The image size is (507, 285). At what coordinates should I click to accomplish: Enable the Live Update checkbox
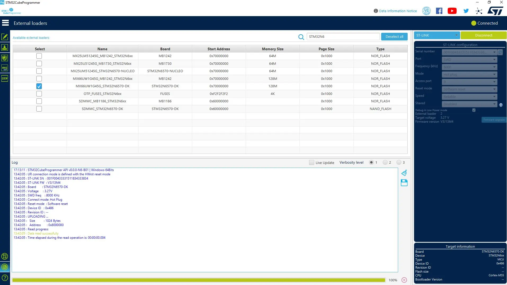click(x=312, y=163)
